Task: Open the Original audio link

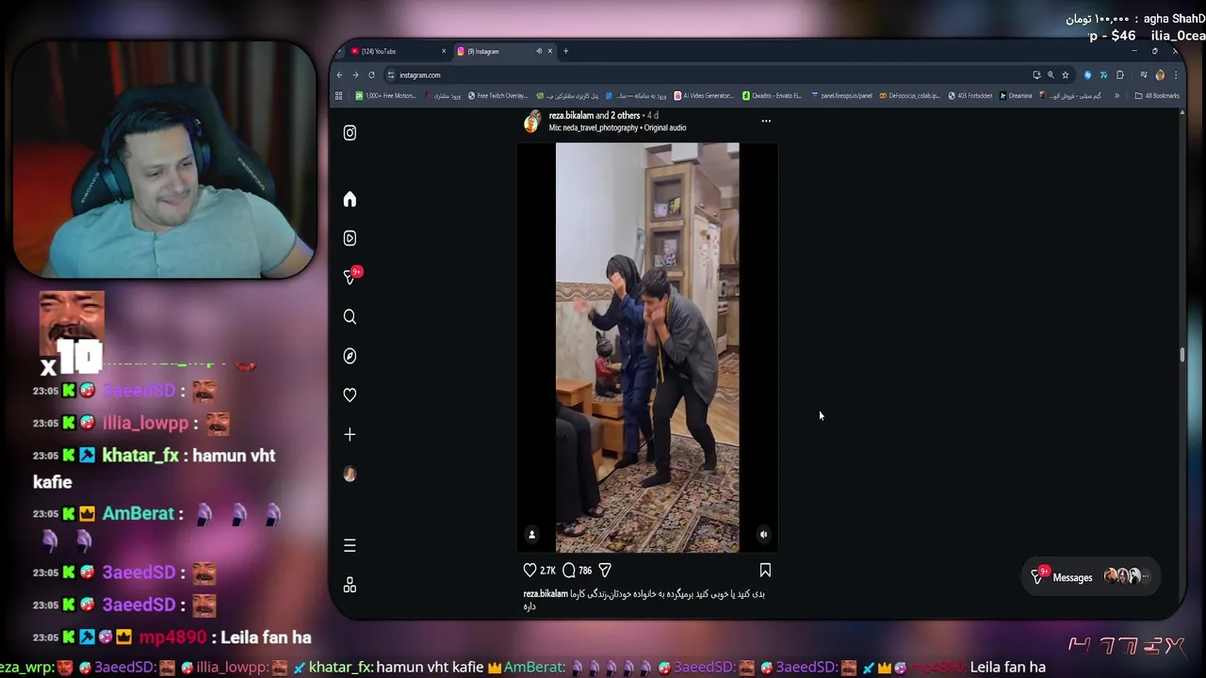Action: [x=665, y=128]
